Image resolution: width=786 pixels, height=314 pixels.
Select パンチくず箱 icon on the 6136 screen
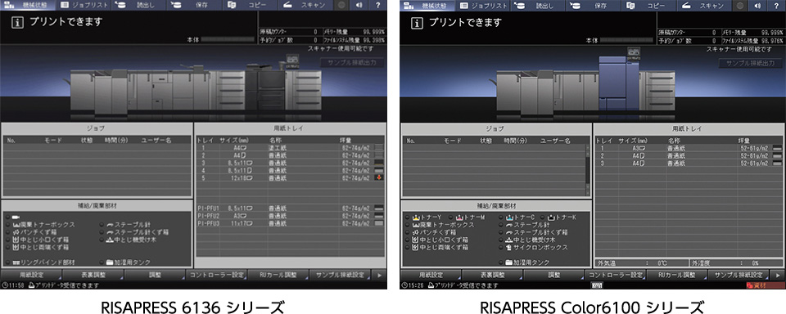16,232
